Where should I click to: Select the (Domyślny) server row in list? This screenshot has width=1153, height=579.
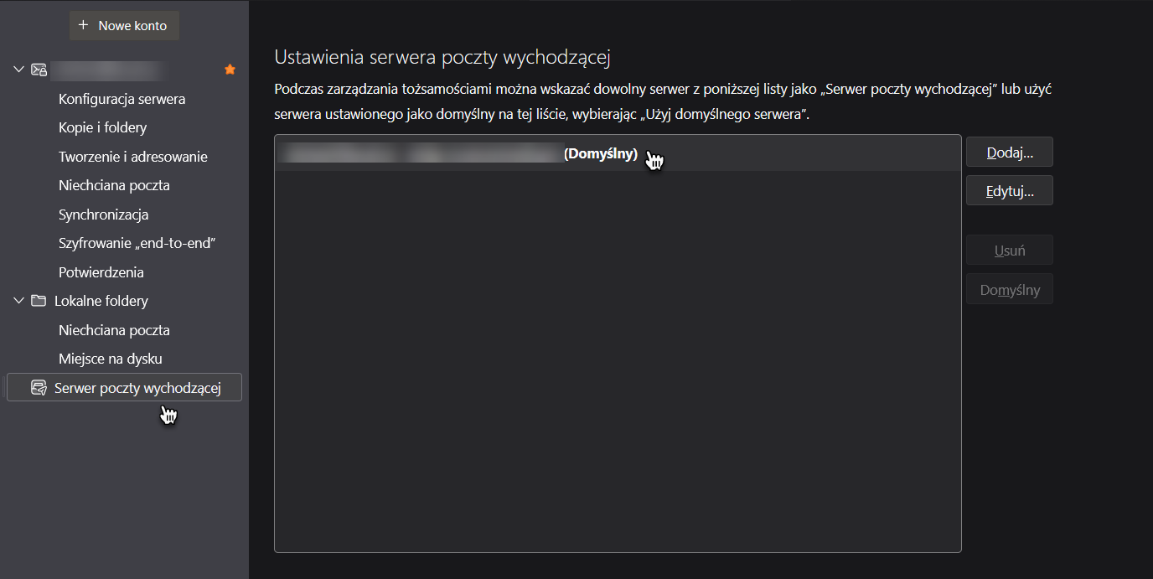pyautogui.click(x=618, y=154)
